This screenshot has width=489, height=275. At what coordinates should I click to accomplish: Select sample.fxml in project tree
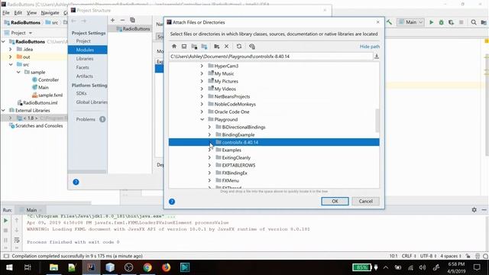(x=50, y=95)
